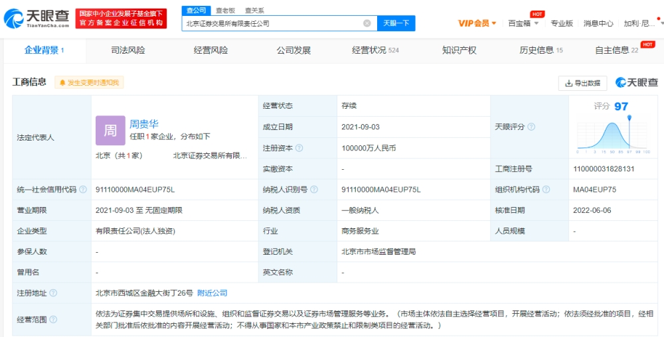Click the purple 周 avatar icon
The height and width of the screenshot is (337, 664).
[x=110, y=130]
